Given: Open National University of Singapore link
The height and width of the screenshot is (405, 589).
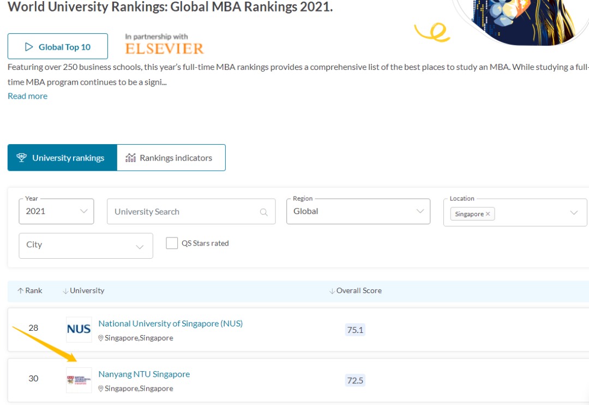Looking at the screenshot, I should (170, 324).
